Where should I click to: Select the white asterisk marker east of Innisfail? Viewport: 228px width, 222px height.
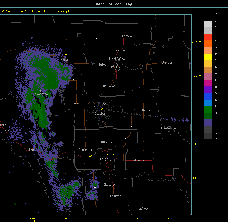133,80
